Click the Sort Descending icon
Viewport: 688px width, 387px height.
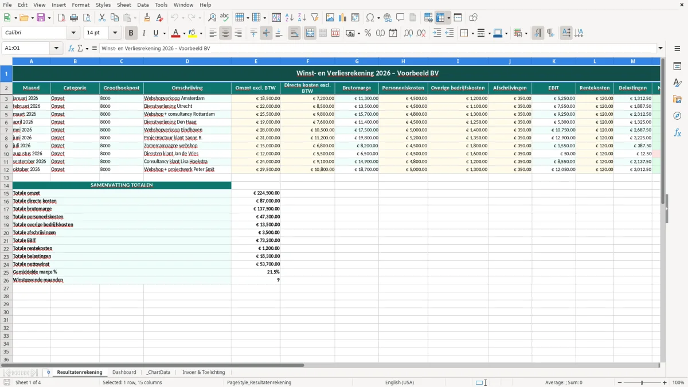point(302,18)
